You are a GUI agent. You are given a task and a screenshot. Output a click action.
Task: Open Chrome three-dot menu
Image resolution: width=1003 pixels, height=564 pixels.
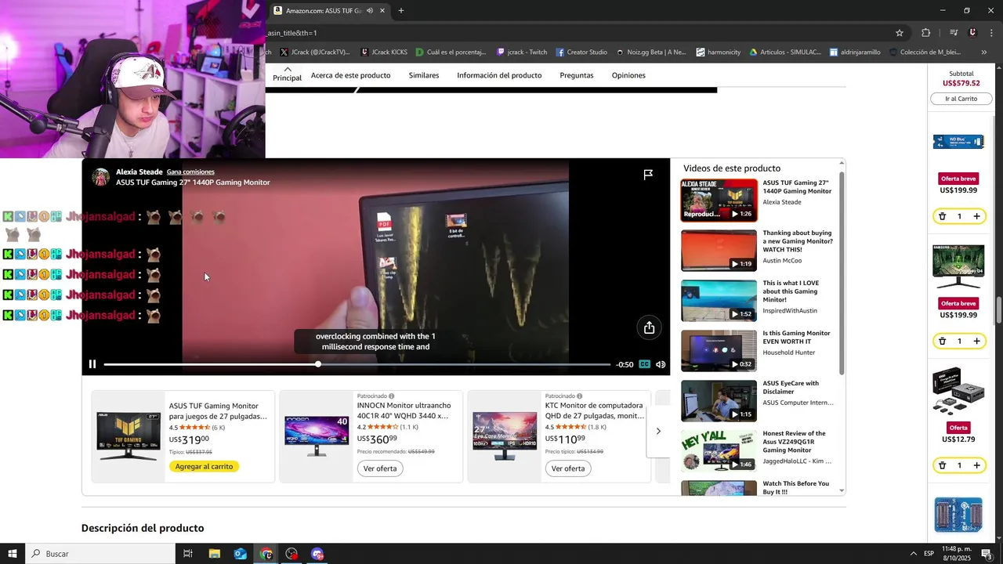click(x=990, y=33)
